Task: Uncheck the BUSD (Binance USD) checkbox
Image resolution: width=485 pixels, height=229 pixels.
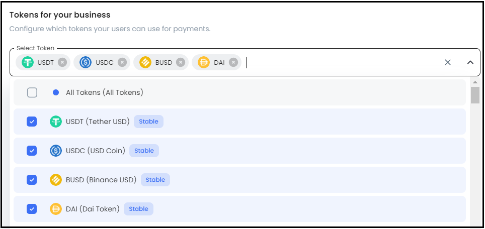Action: click(32, 180)
